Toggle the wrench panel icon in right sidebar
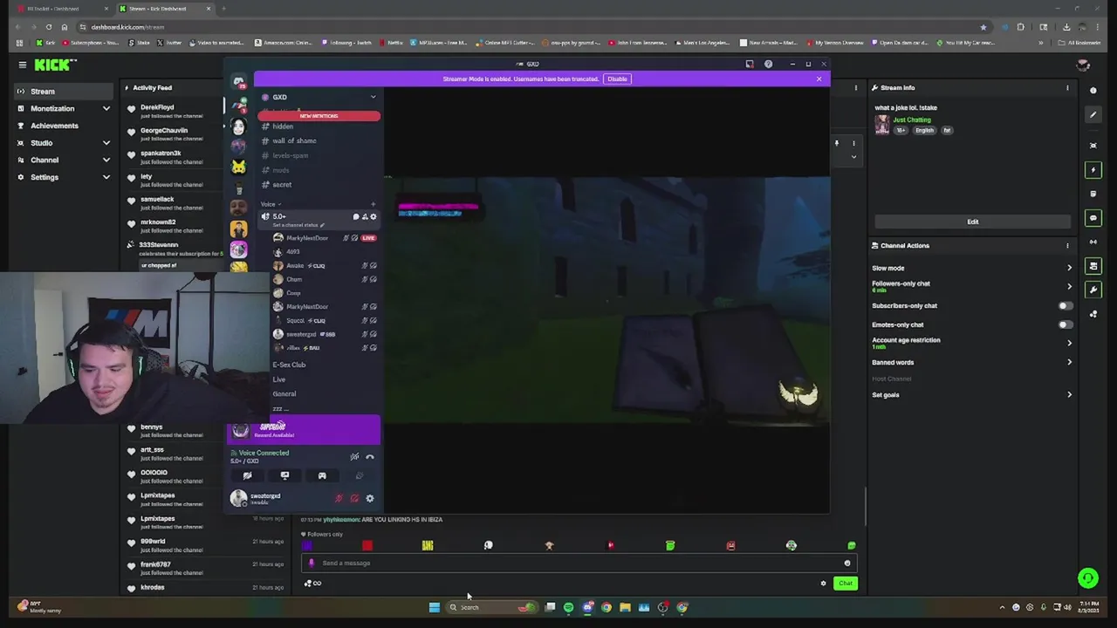This screenshot has height=628, width=1117. 1093,290
